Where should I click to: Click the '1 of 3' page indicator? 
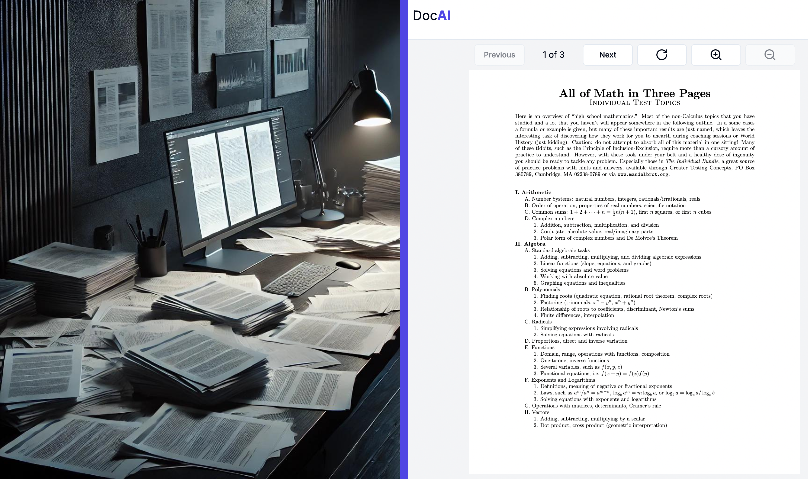pos(553,55)
